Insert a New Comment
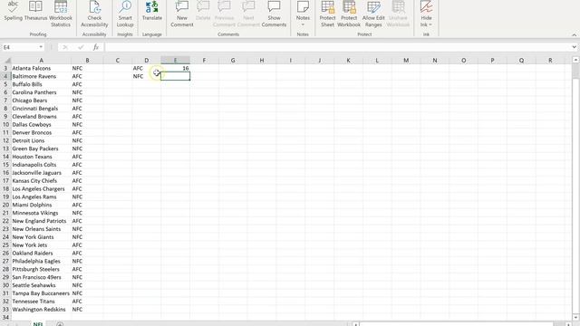The width and height of the screenshot is (580, 326). [x=182, y=14]
